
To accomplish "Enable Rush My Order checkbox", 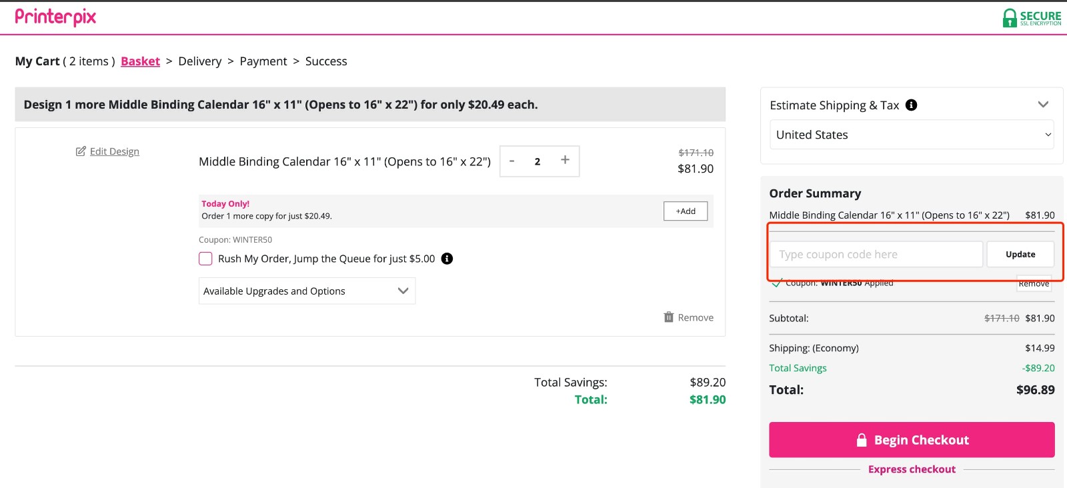I will point(205,259).
